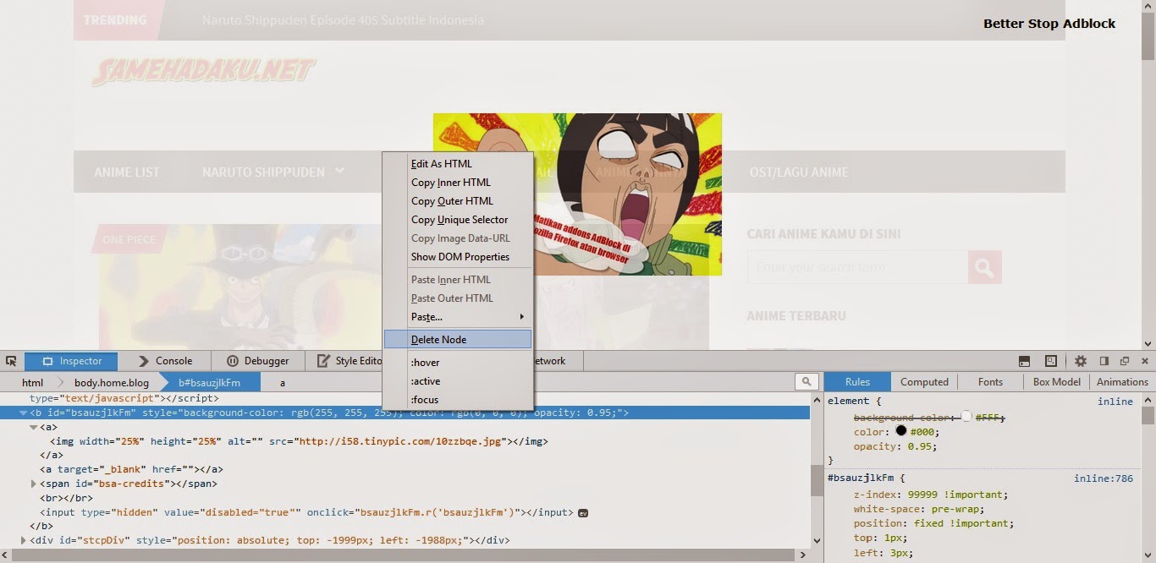
Task: Click the ONE PIECE post category tag
Action: point(129,240)
